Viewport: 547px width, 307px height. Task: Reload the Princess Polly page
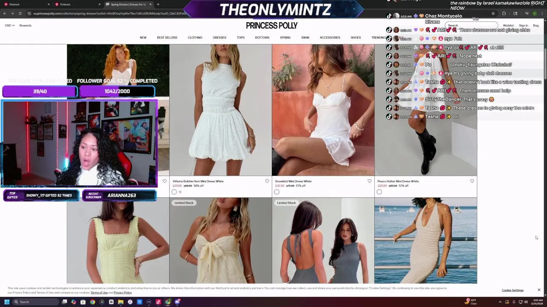click(x=20, y=13)
